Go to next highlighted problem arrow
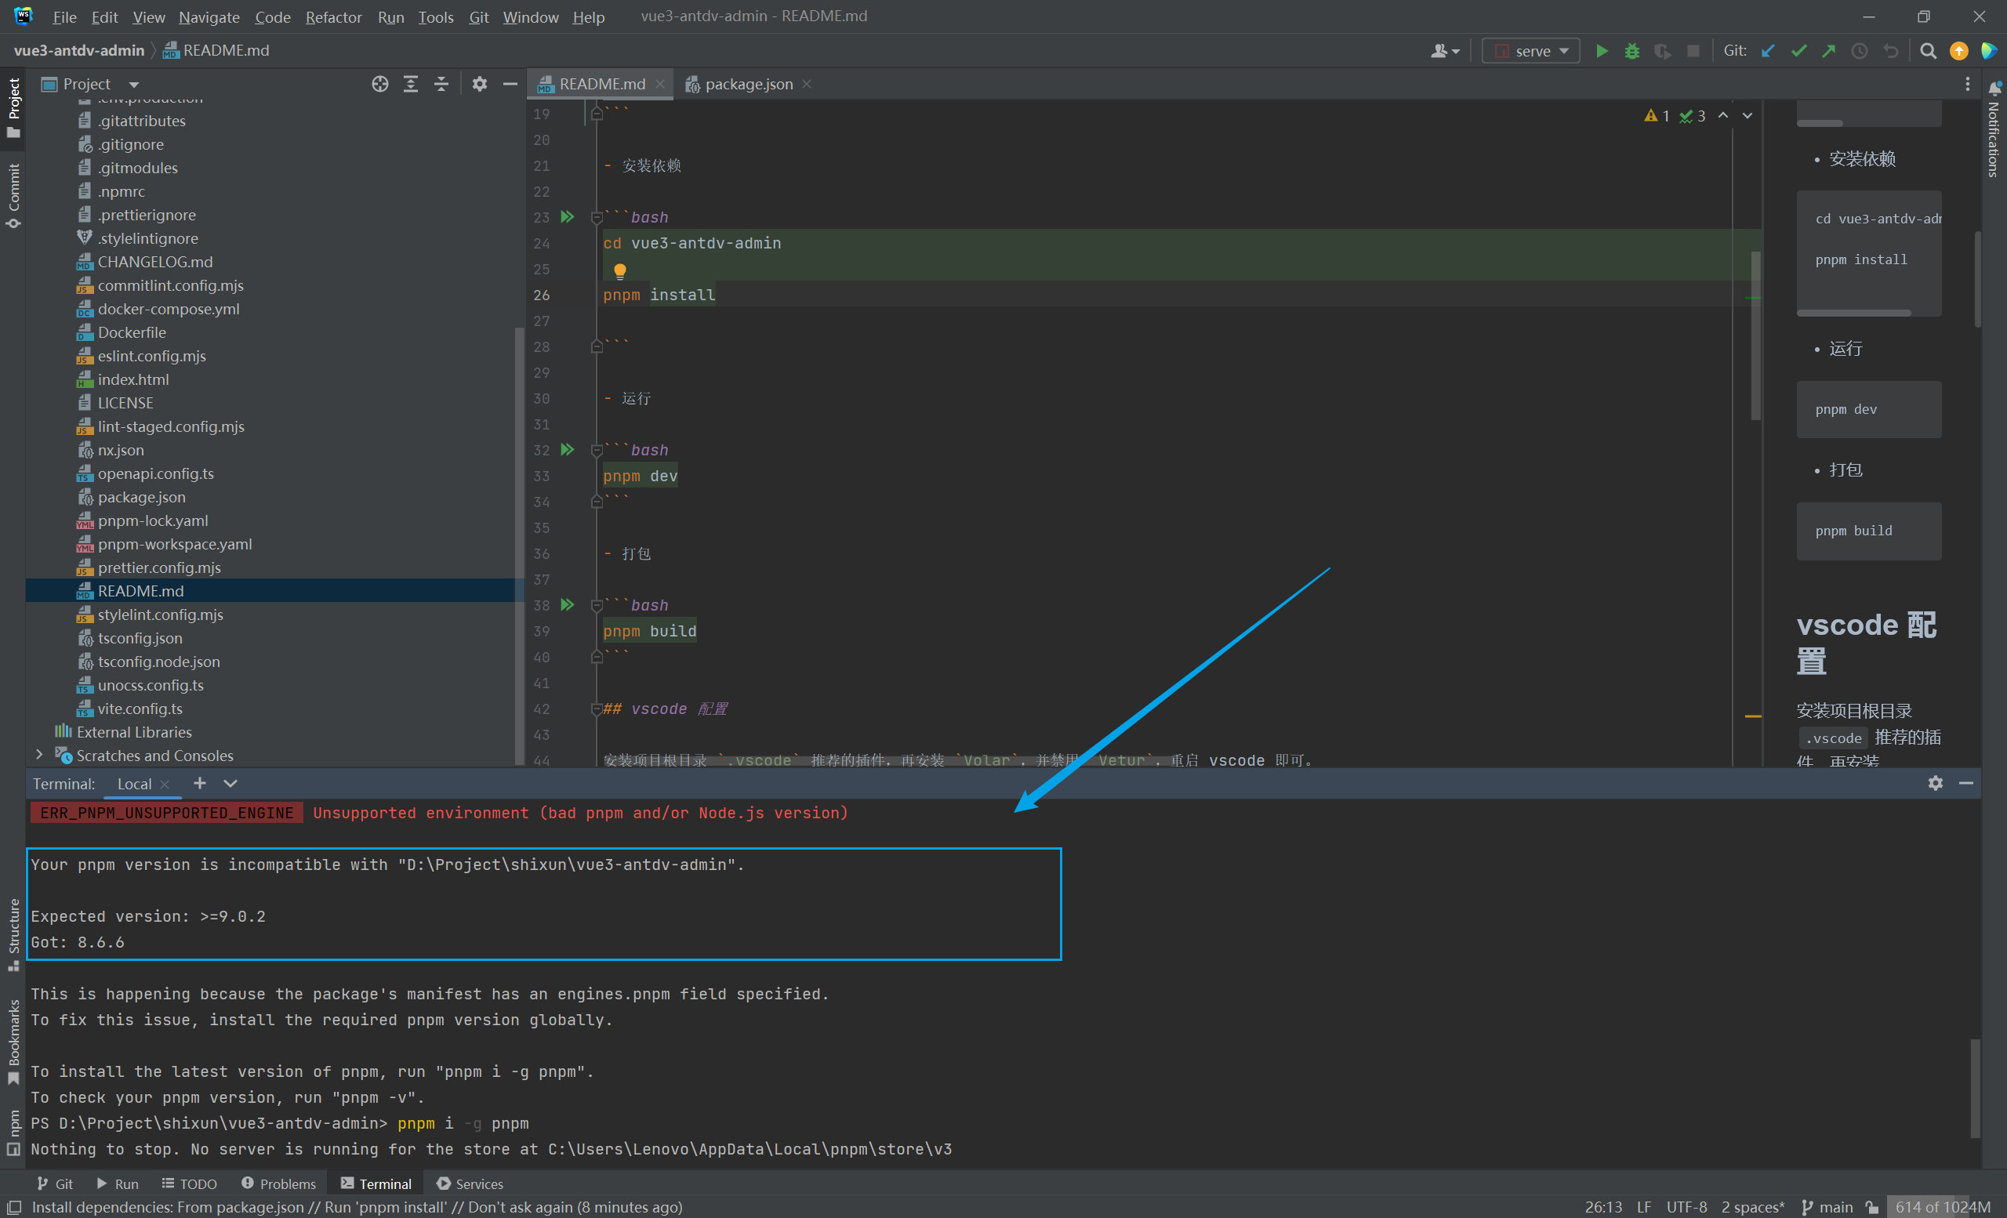Viewport: 2007px width, 1218px height. click(x=1748, y=116)
